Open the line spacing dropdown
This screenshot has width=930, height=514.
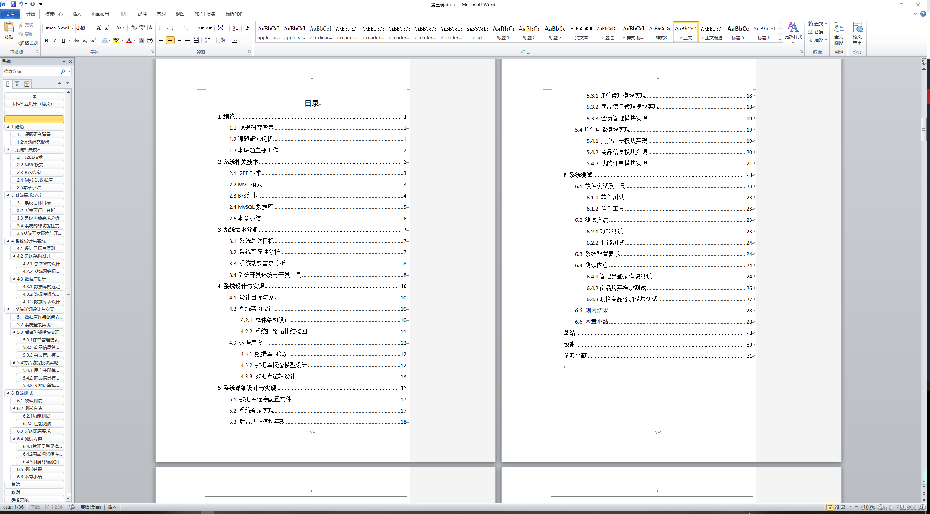point(209,40)
